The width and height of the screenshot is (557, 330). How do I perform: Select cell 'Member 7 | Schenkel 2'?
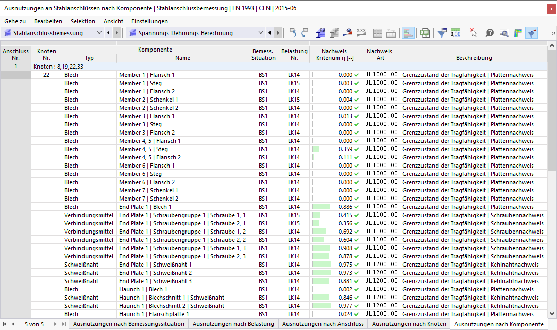(182, 199)
